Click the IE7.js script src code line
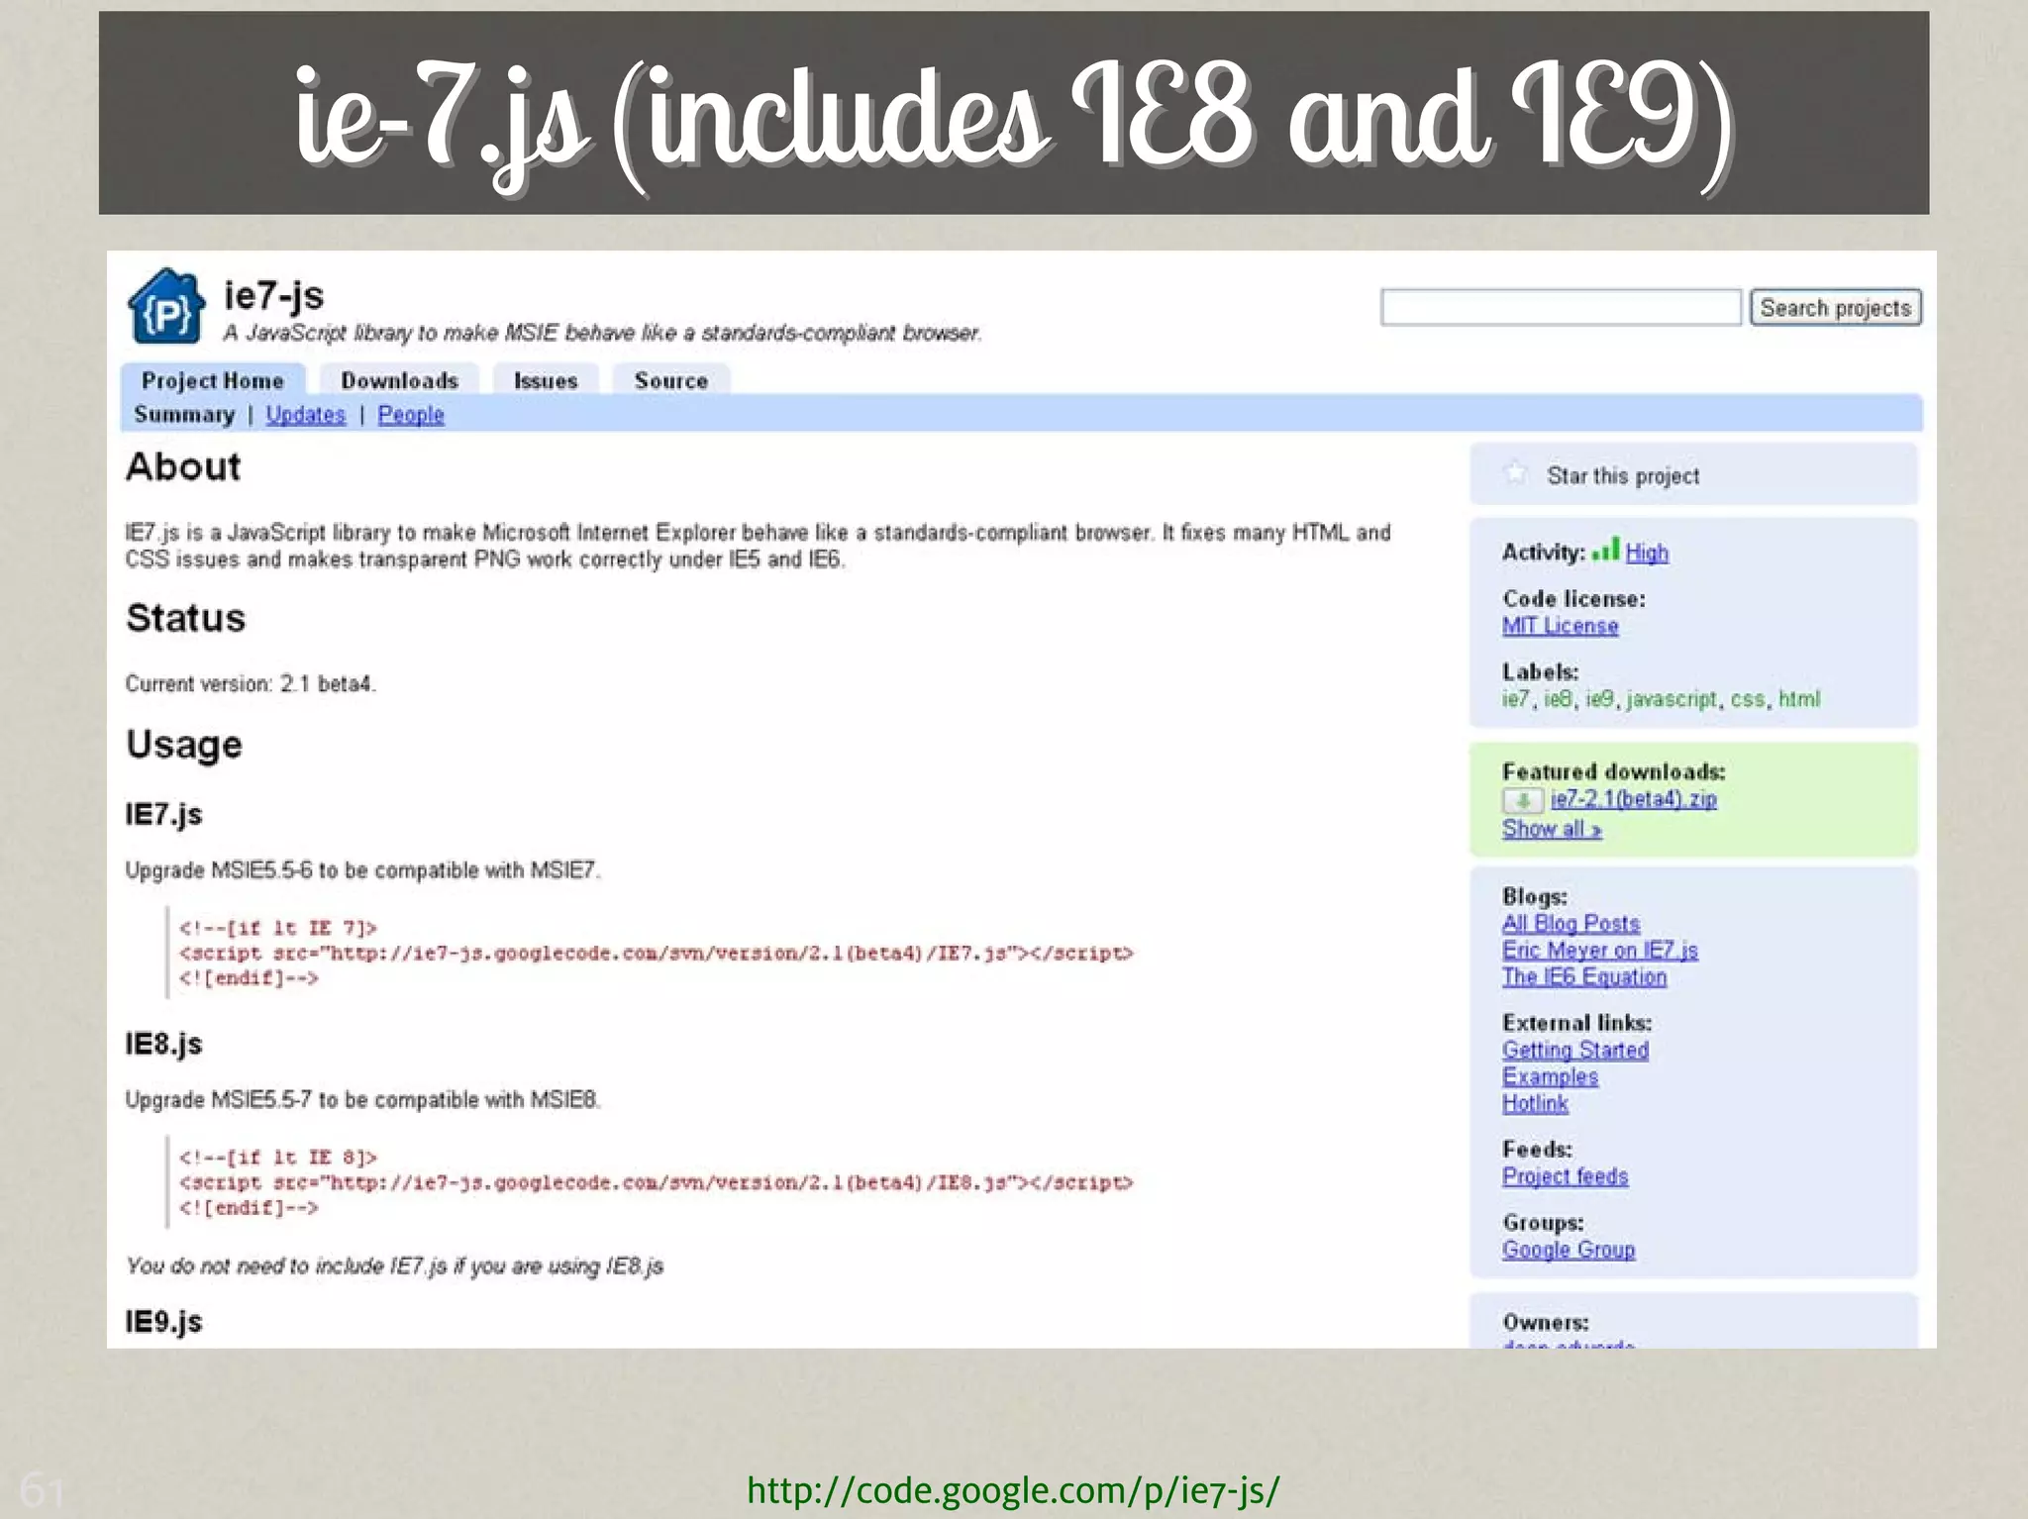 click(657, 953)
